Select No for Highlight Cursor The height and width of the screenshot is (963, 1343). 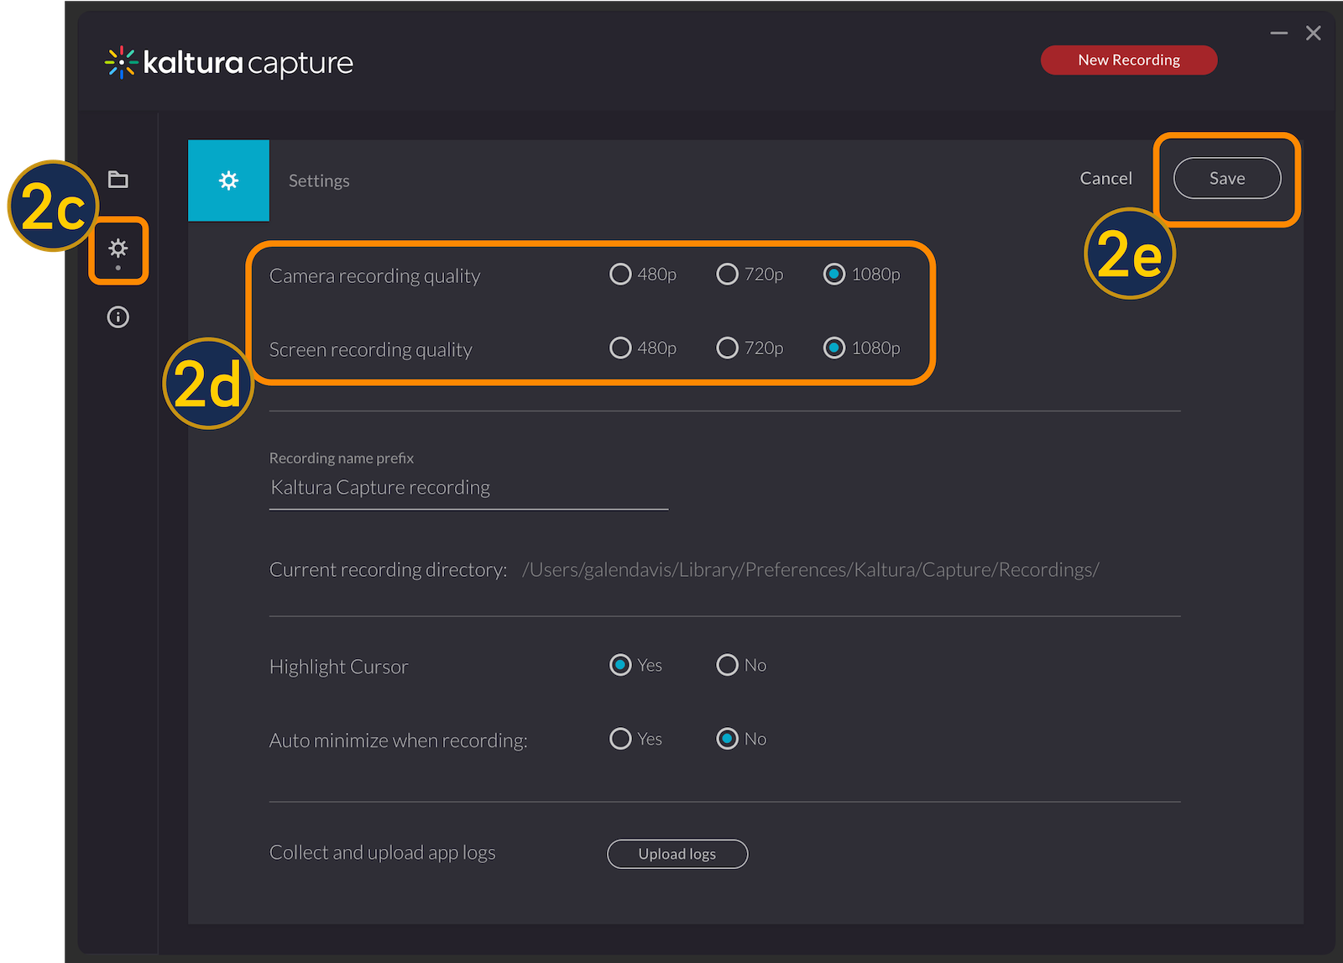[x=728, y=665]
